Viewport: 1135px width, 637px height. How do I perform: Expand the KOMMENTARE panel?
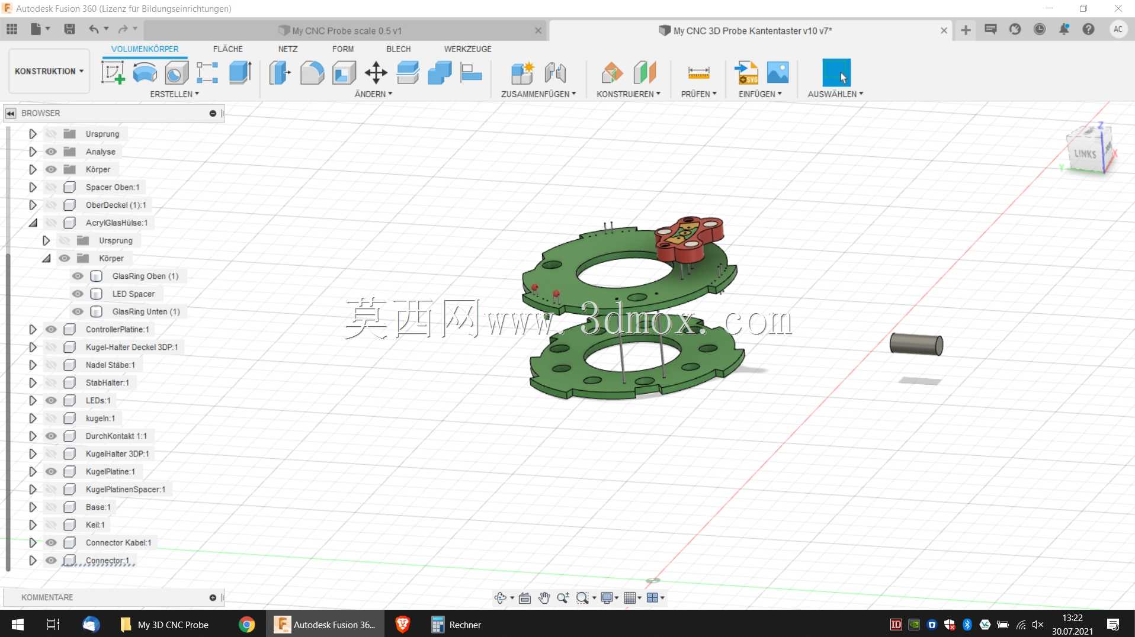pos(213,597)
